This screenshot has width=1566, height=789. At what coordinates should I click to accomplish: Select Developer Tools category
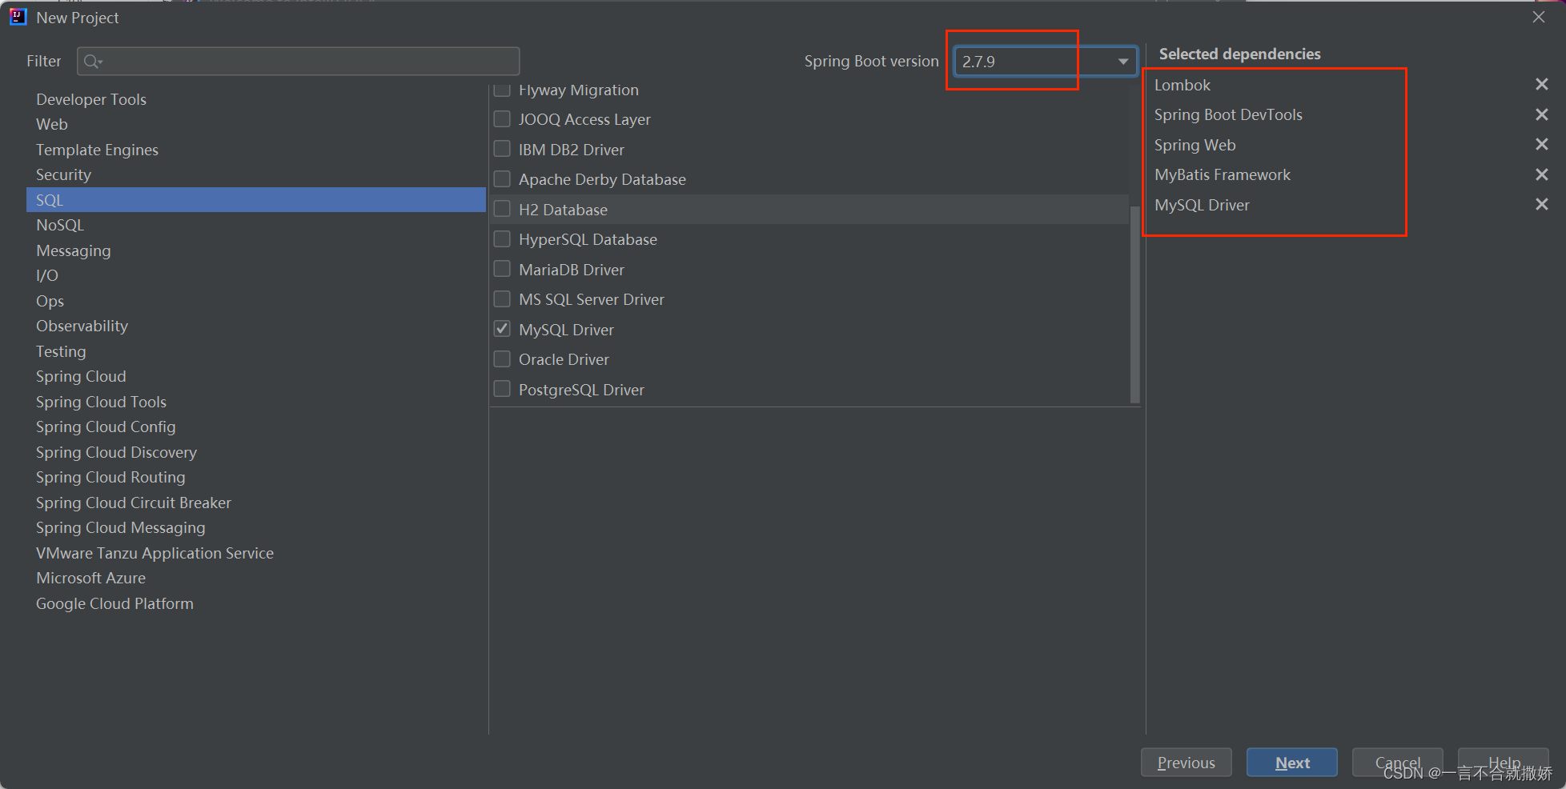point(256,99)
